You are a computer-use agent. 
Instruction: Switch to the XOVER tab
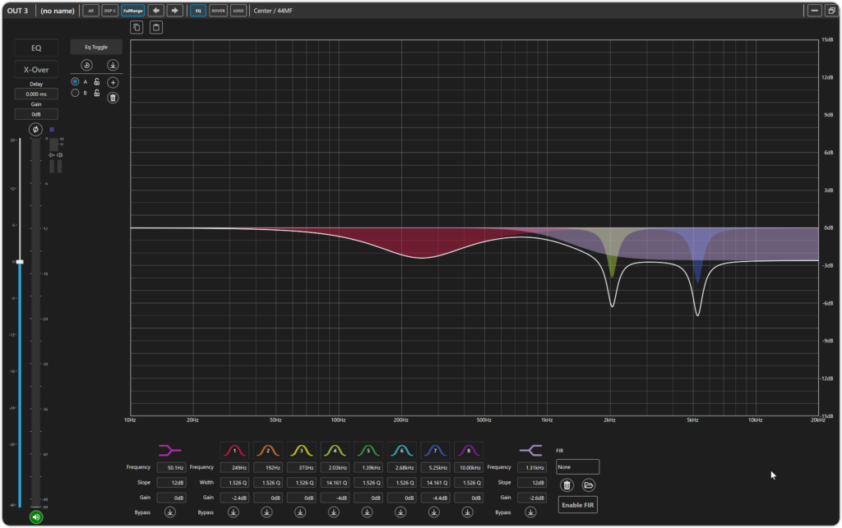(218, 11)
